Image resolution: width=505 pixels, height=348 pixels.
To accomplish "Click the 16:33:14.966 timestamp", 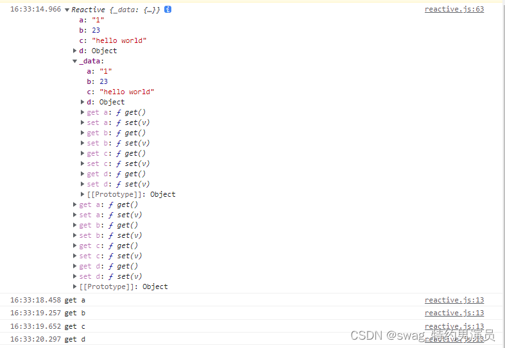I will click(35, 10).
